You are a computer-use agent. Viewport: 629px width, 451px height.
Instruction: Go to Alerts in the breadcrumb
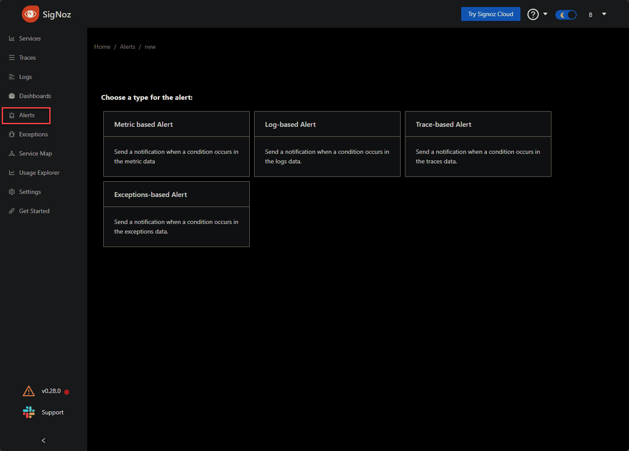(x=128, y=47)
